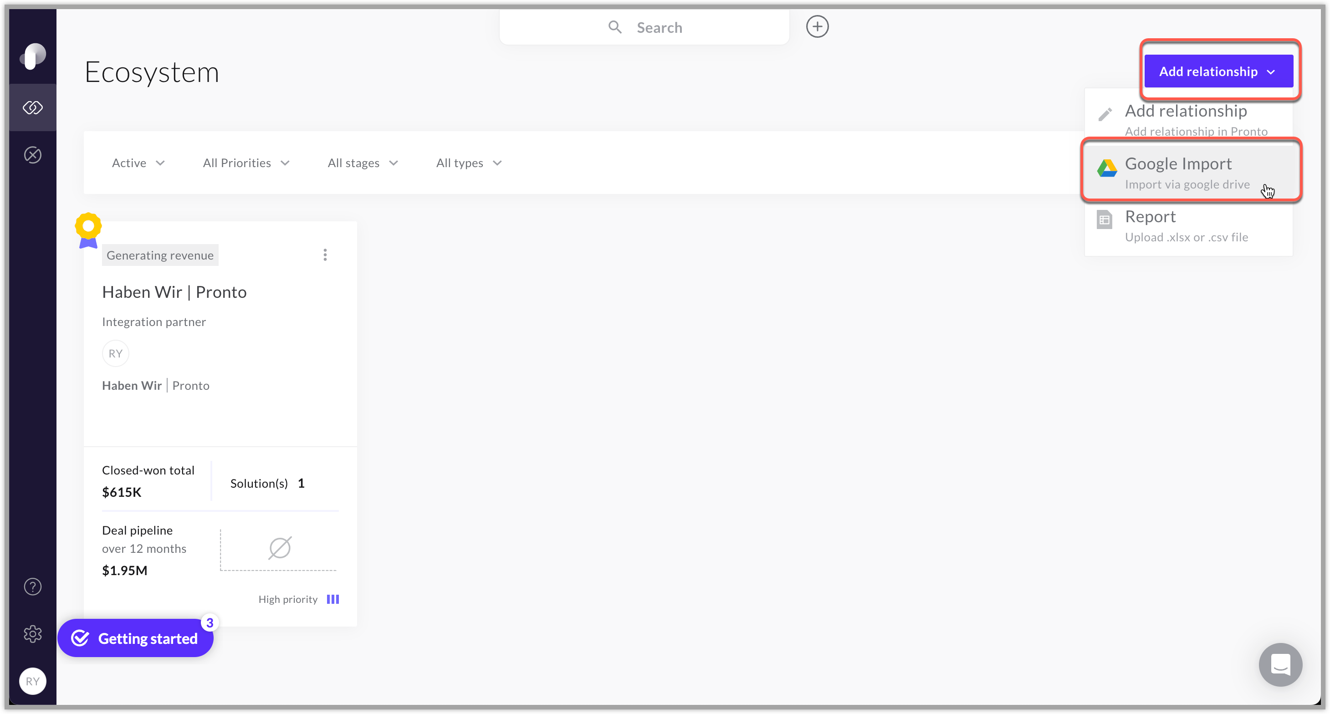Image resolution: width=1330 pixels, height=714 pixels.
Task: Click the Generating revenue stage tag
Action: pyautogui.click(x=160, y=255)
